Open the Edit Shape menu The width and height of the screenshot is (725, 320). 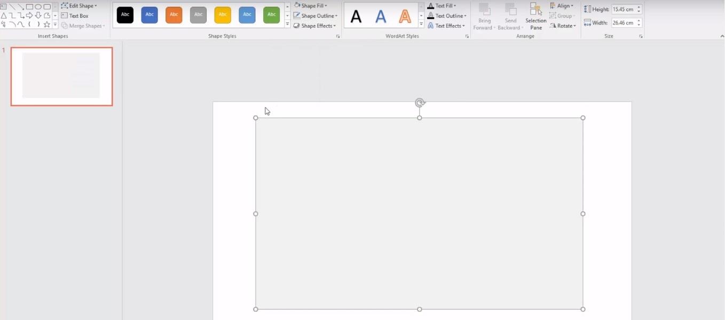pyautogui.click(x=79, y=6)
